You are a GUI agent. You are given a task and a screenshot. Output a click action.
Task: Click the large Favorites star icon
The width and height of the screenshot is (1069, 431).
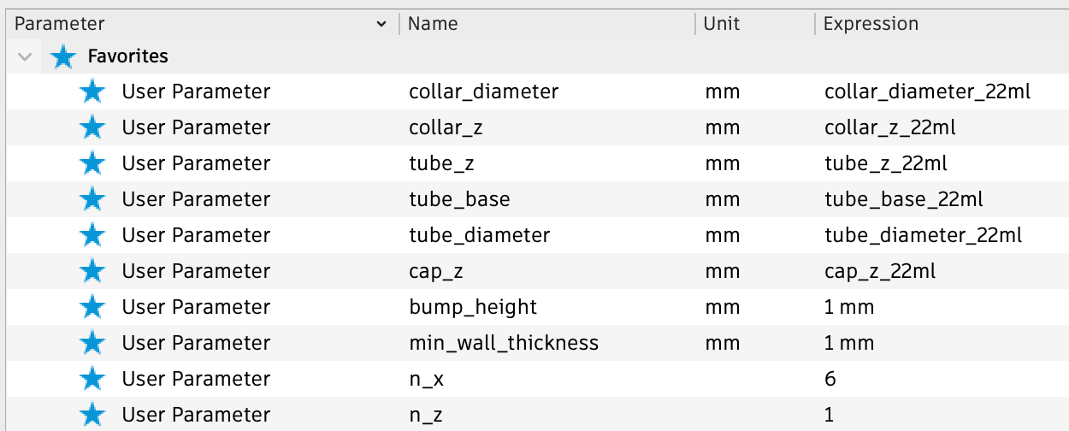click(64, 57)
